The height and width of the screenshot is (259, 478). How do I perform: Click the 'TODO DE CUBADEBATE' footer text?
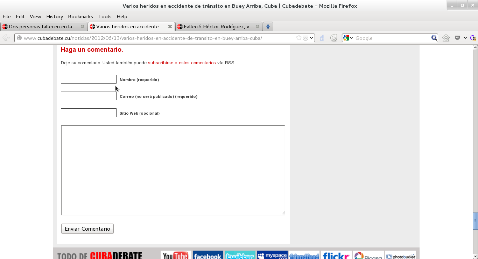tap(100, 256)
